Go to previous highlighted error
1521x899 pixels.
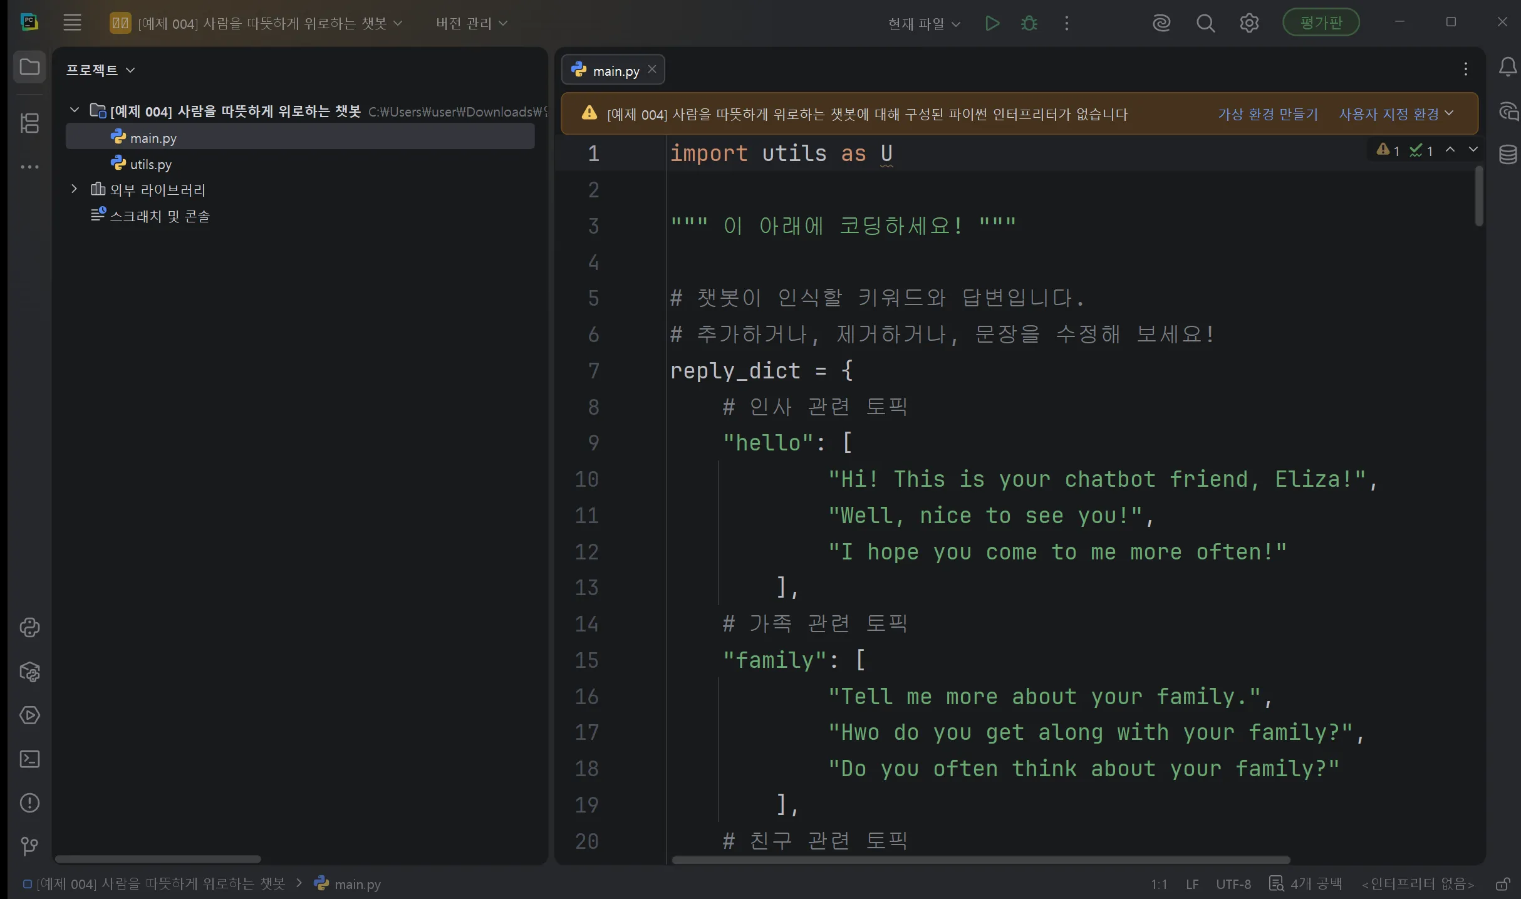[x=1450, y=150]
